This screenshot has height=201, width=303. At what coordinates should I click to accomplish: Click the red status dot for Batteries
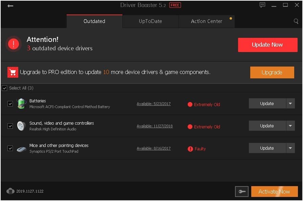190,104
